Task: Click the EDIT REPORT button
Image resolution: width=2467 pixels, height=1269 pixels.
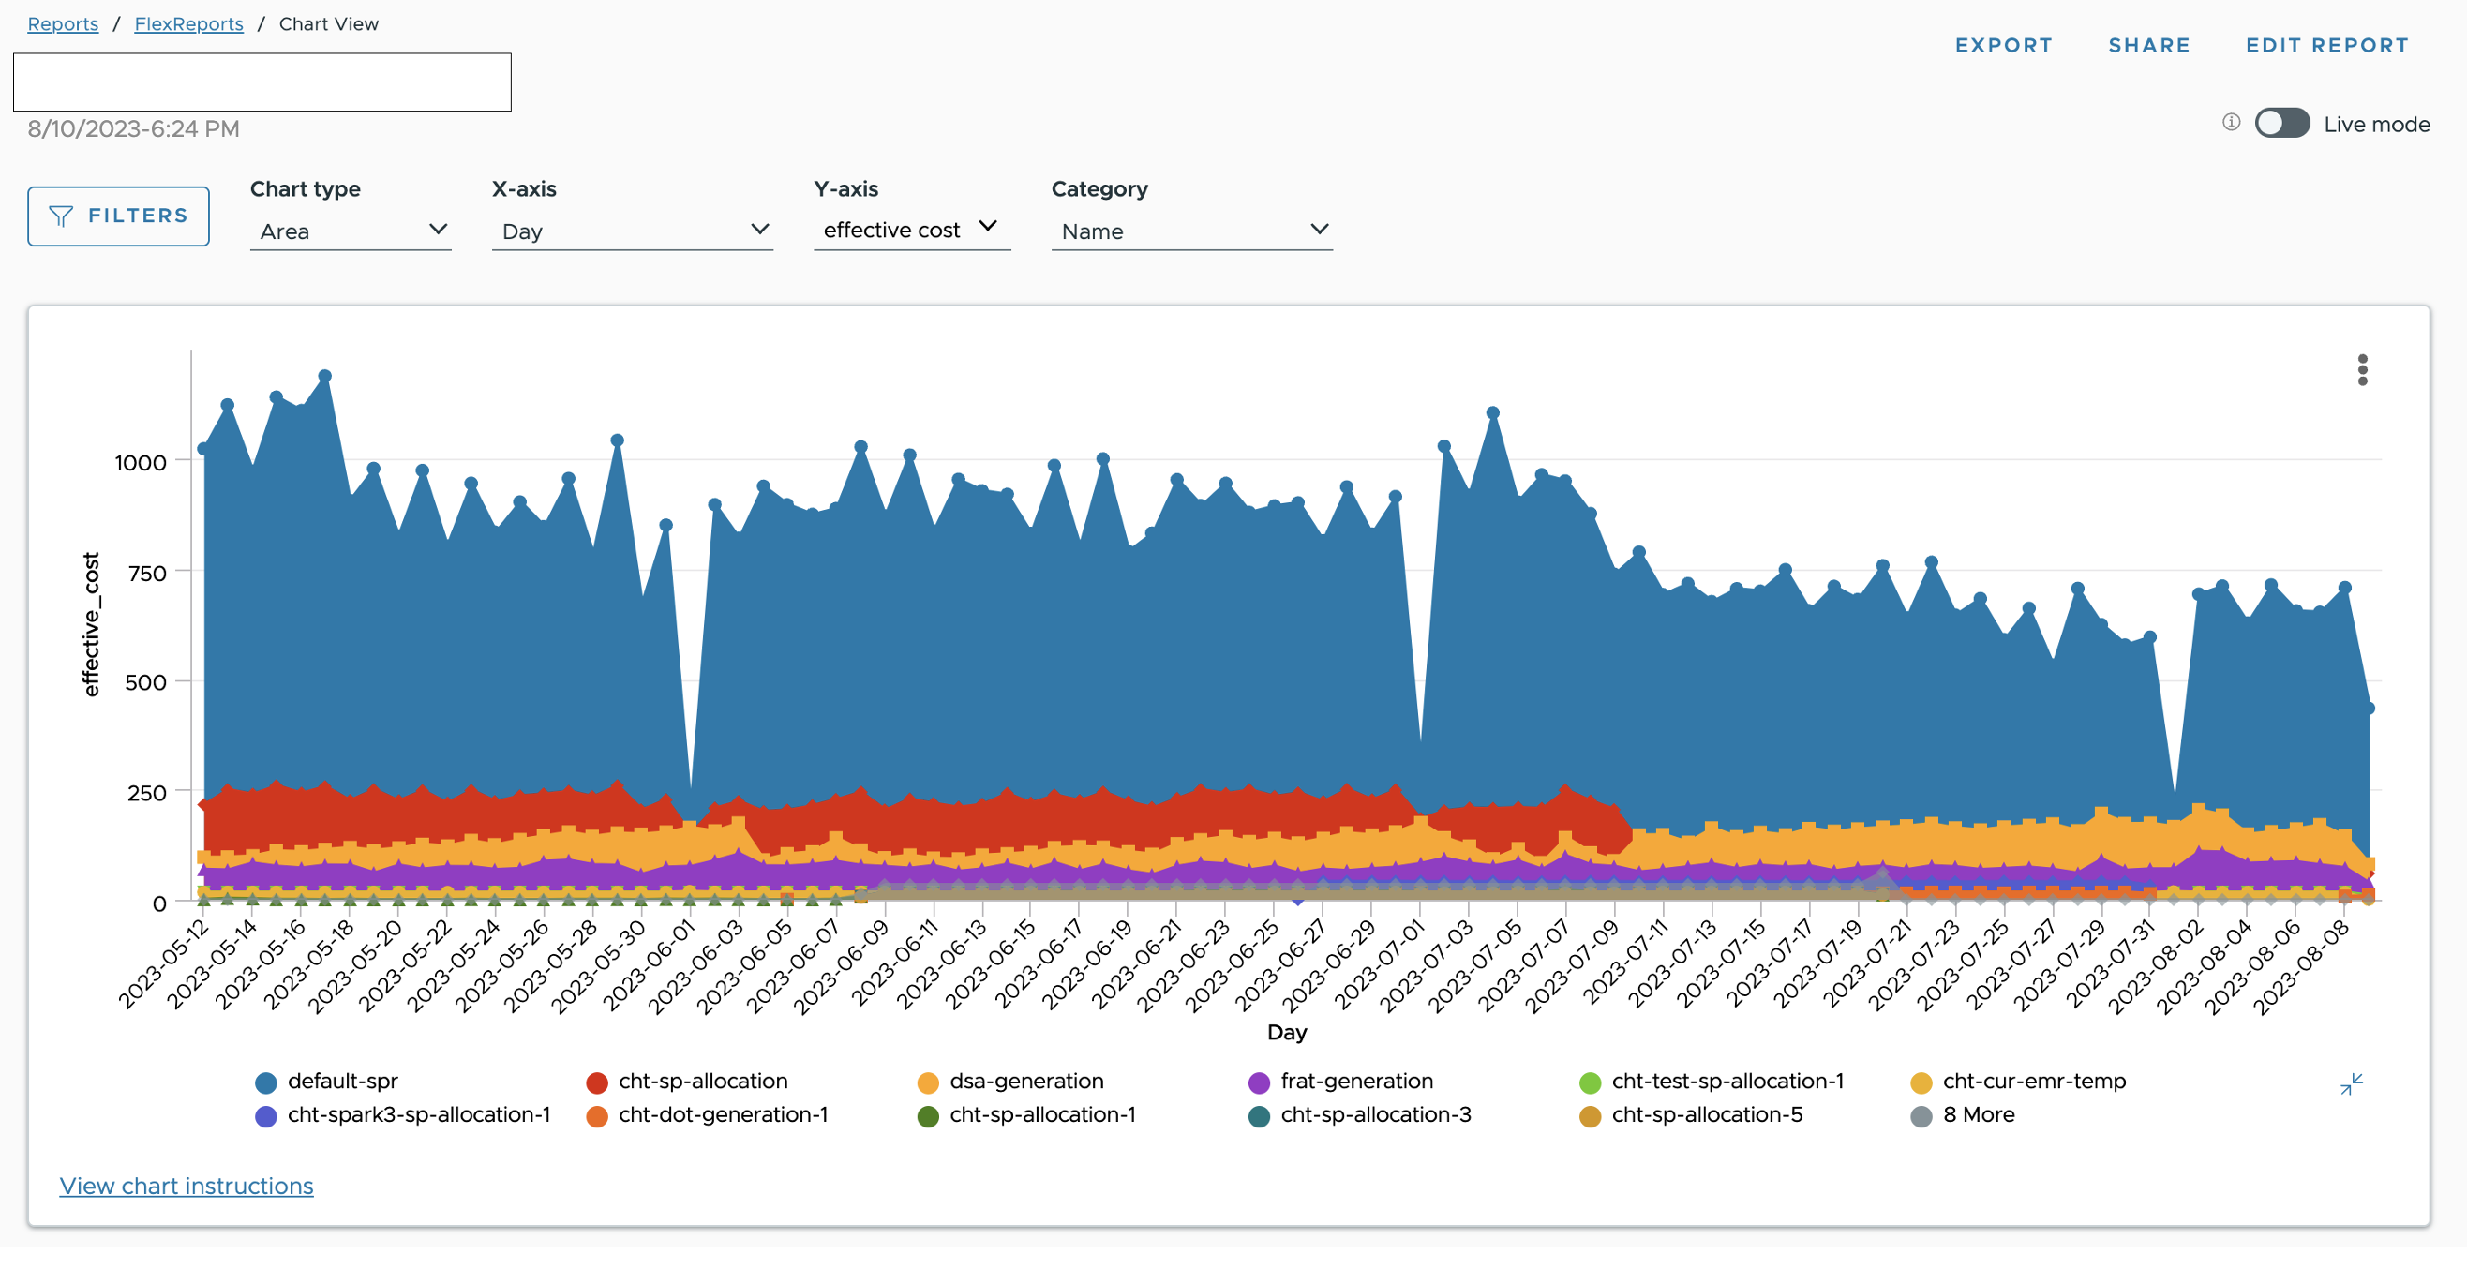Action: coord(2326,45)
